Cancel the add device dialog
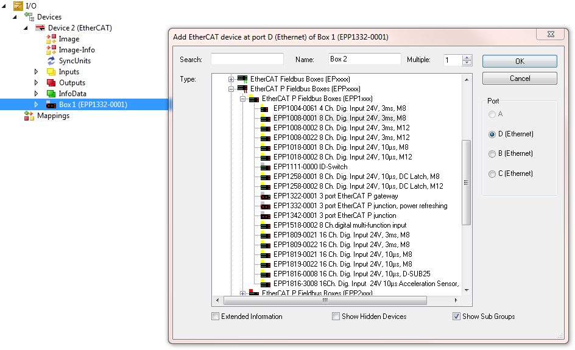Viewport: 575px width, 350px height. click(x=520, y=79)
